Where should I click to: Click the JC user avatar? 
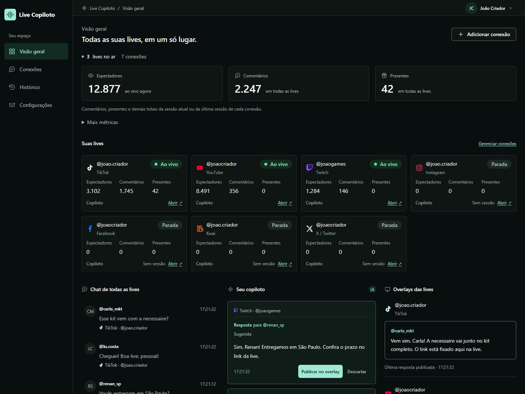(x=471, y=8)
